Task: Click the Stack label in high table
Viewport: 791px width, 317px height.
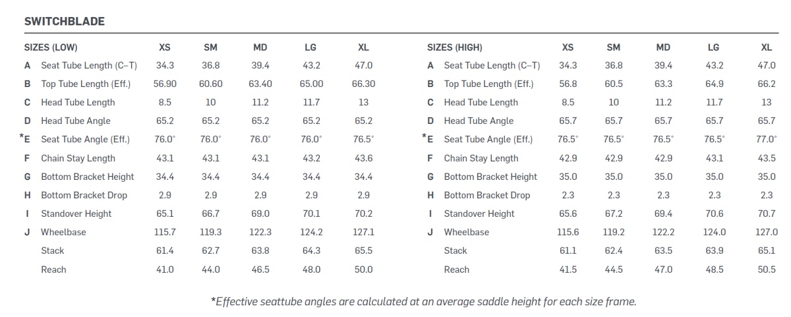Action: pos(455,250)
